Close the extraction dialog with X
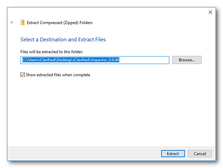Image resolution: width=223 pixels, height=168 pixels. coord(210,12)
